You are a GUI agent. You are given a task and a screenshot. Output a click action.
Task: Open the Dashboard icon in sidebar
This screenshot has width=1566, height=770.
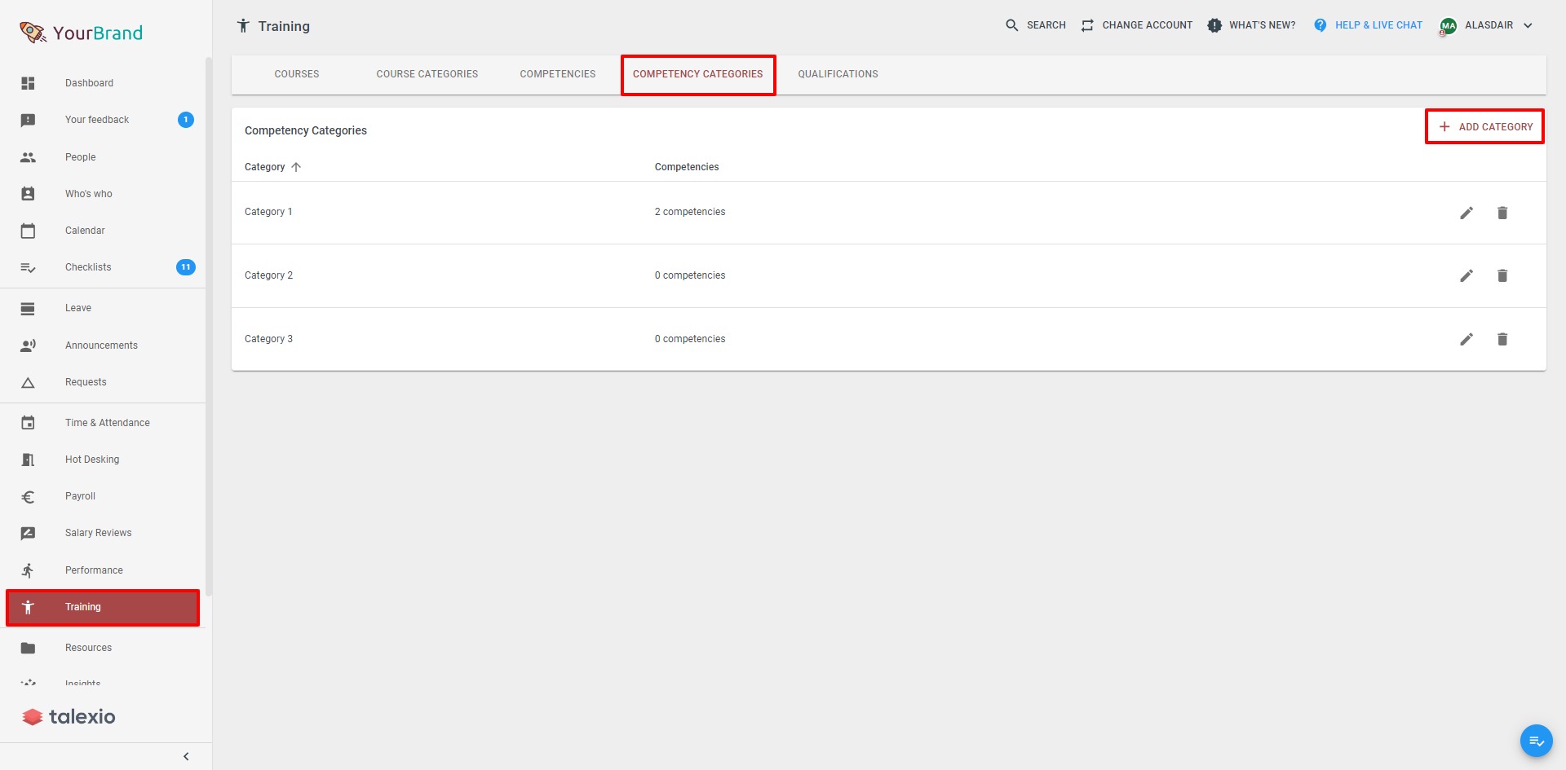click(x=28, y=83)
